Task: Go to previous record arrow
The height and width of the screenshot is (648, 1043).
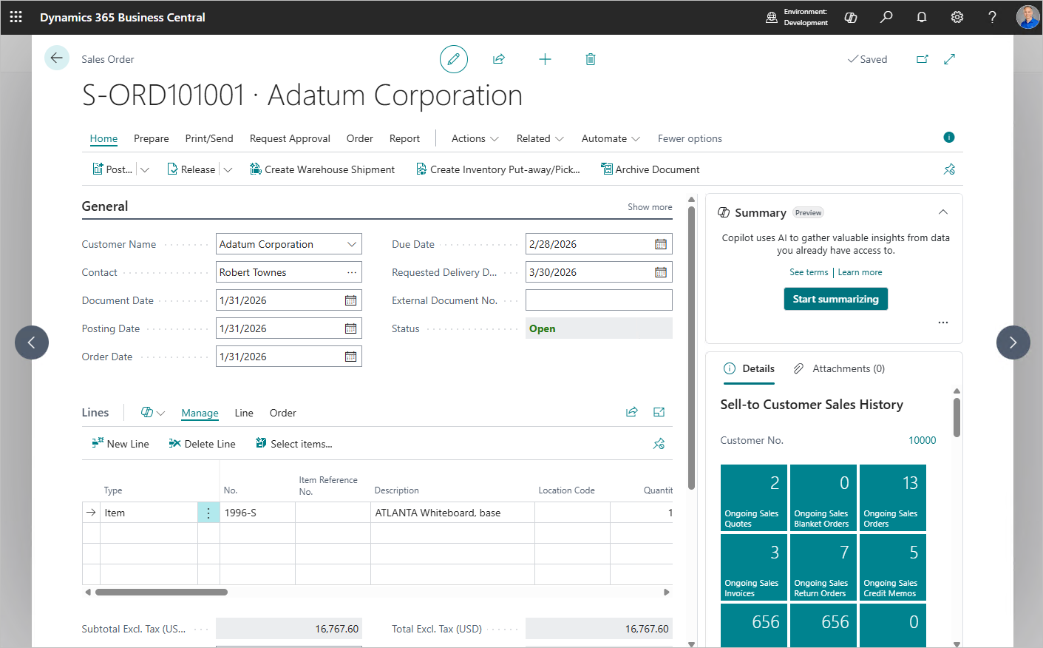Action: point(32,342)
